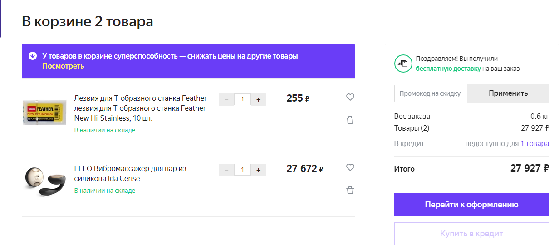559x250 pixels.
Task: Add Feather blades to favorites with heart icon
Action: [350, 97]
